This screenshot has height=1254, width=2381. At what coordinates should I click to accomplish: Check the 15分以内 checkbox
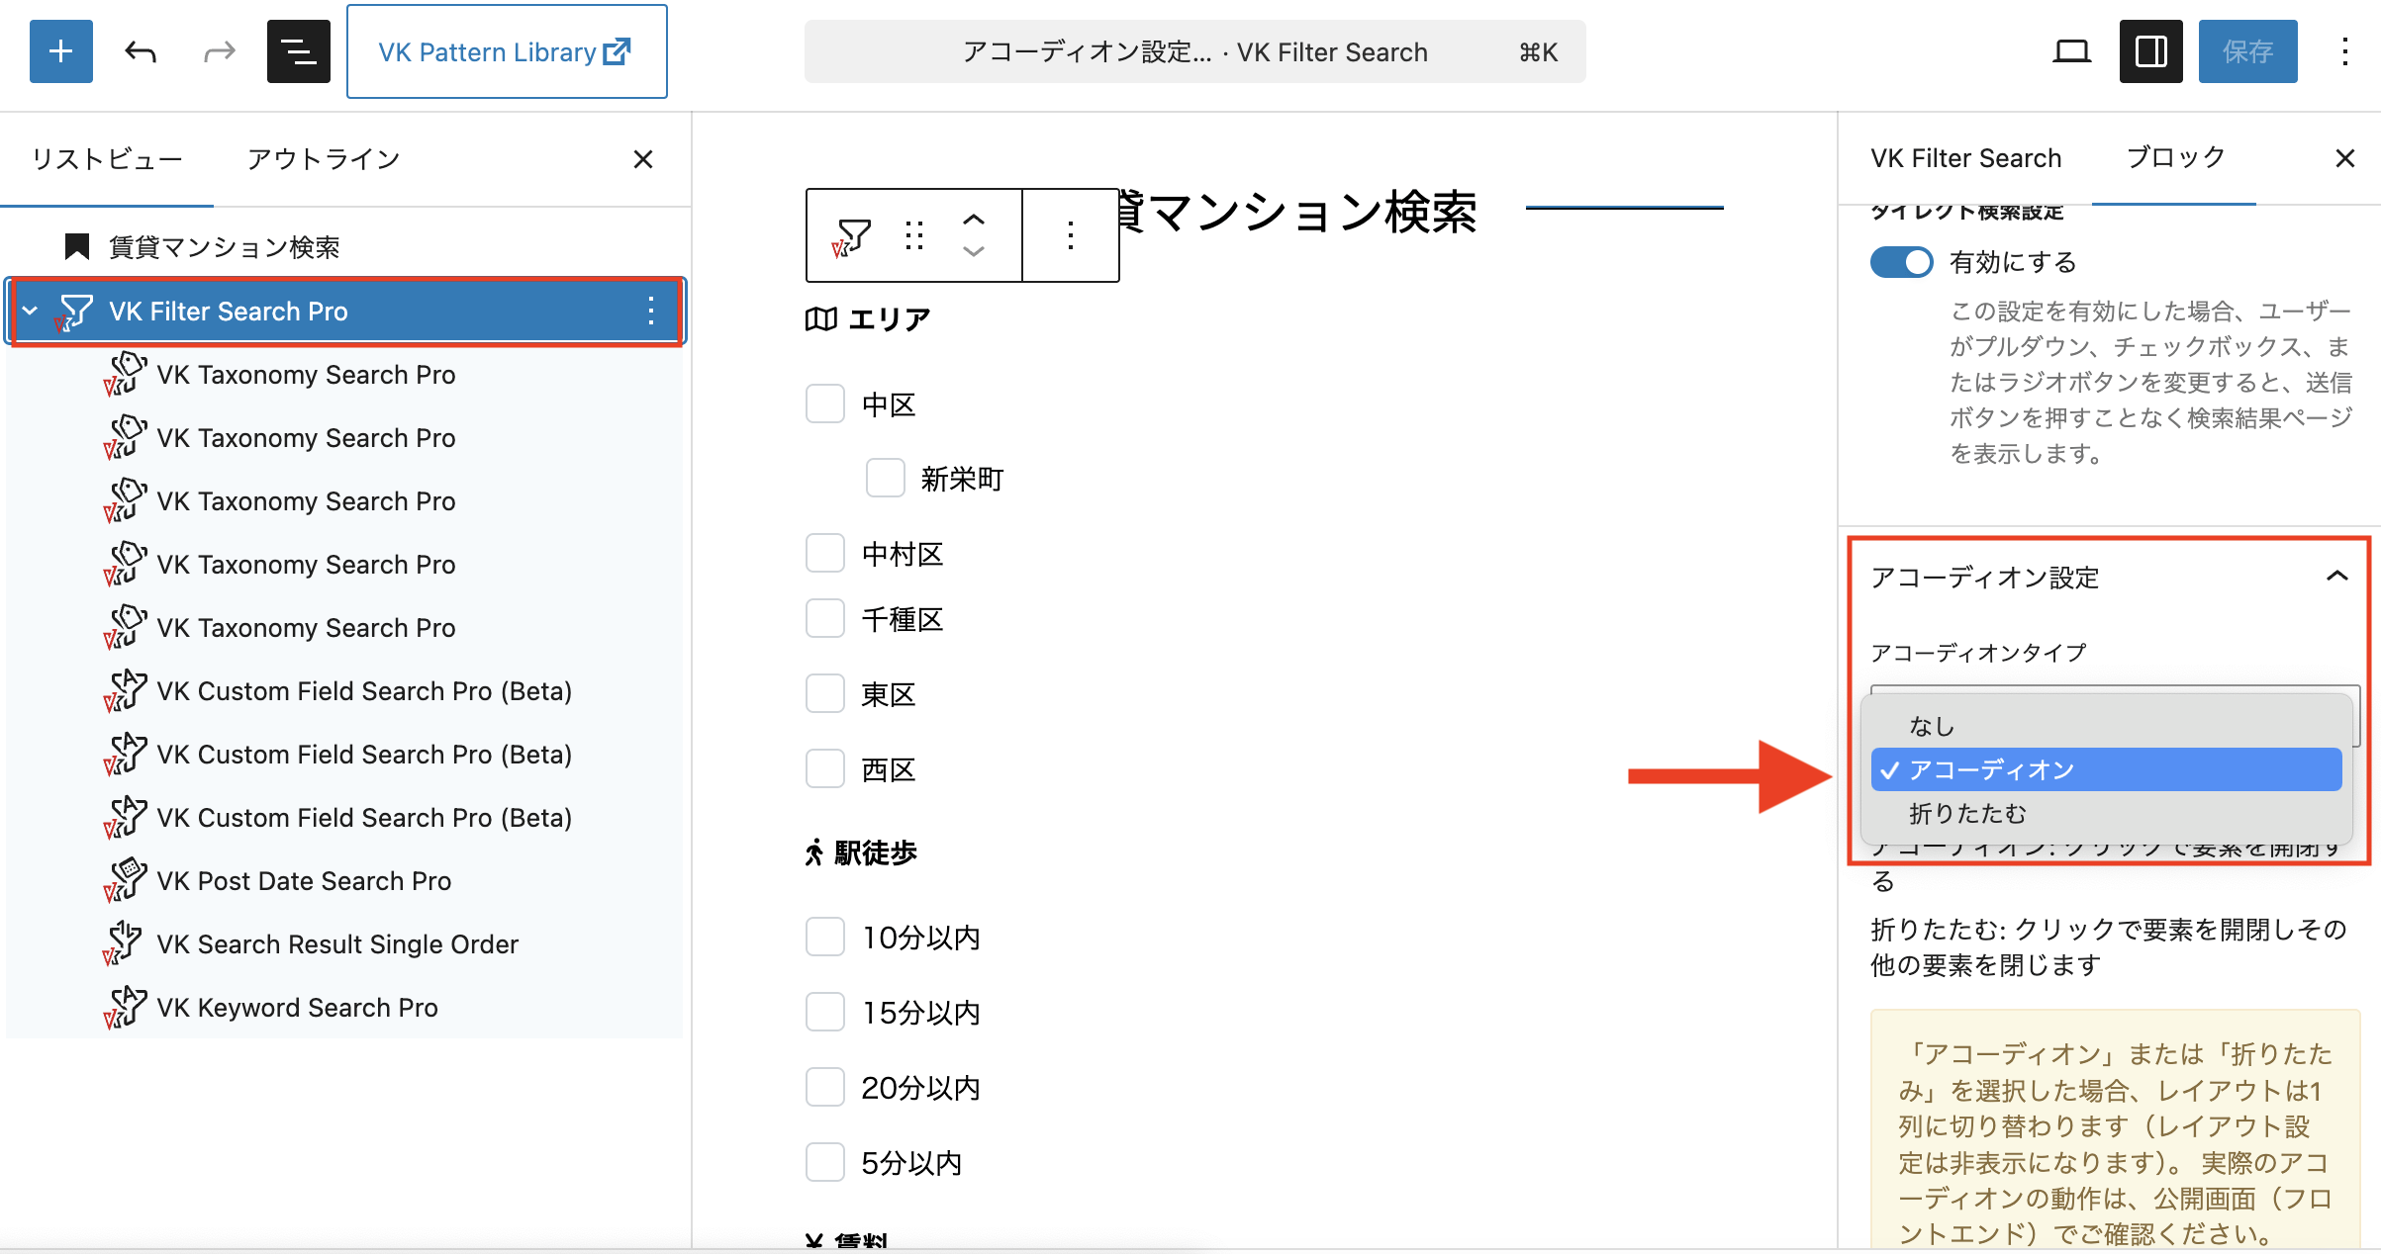coord(825,1012)
